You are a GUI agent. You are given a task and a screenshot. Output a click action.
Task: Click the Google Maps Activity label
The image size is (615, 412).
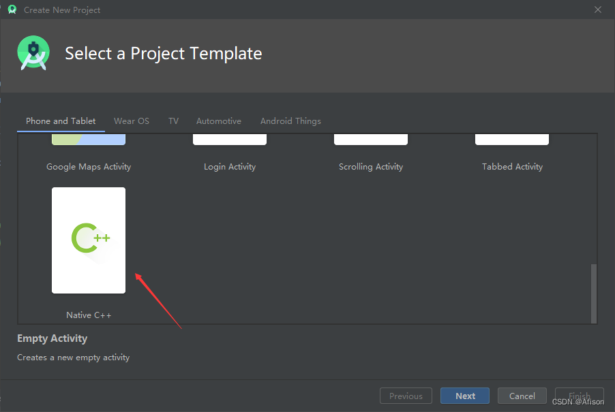pyautogui.click(x=89, y=167)
